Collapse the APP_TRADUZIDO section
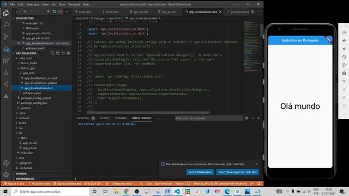The image size is (349, 196). 14,53
